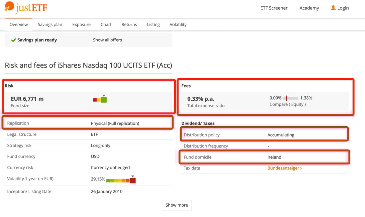Open the Chart tab
Image resolution: width=365 pixels, height=217 pixels.
pos(106,25)
